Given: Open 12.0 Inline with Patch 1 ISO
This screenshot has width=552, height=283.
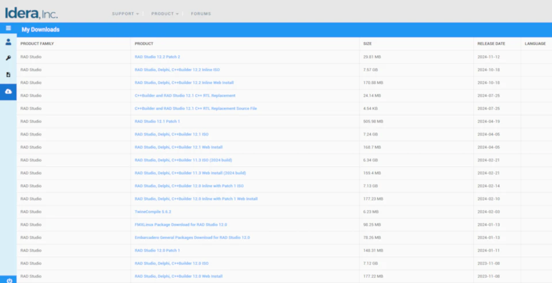Looking at the screenshot, I should coord(189,185).
